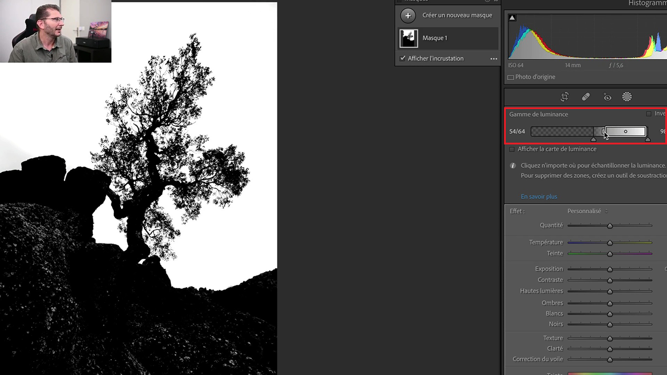Open the Masking tool circle icon
The image size is (667, 375).
point(627,97)
